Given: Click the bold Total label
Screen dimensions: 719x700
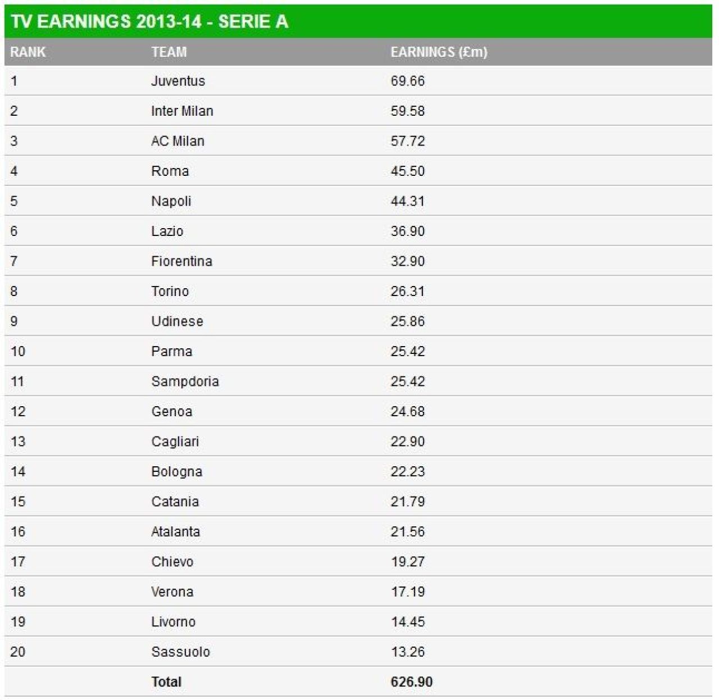Looking at the screenshot, I should [166, 682].
